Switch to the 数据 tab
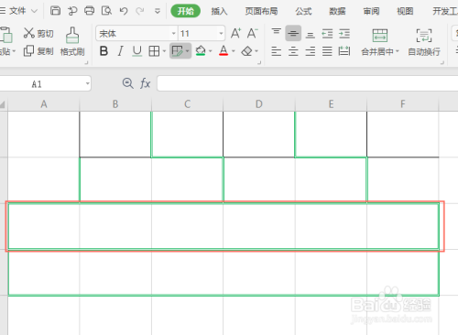Screen dimensions: 458x335 click(337, 11)
